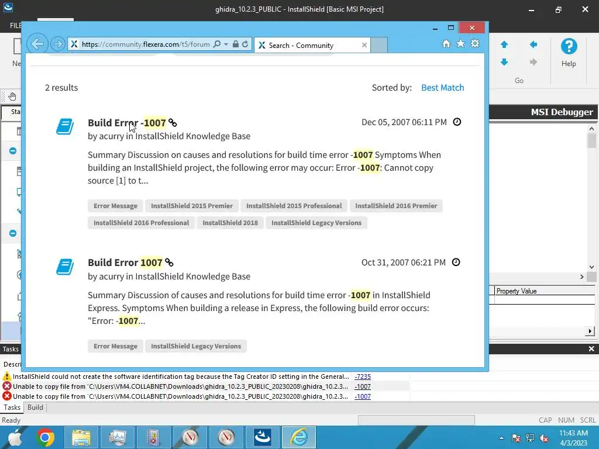Show hidden tray icons arrow
The image size is (599, 449).
pos(501,438)
